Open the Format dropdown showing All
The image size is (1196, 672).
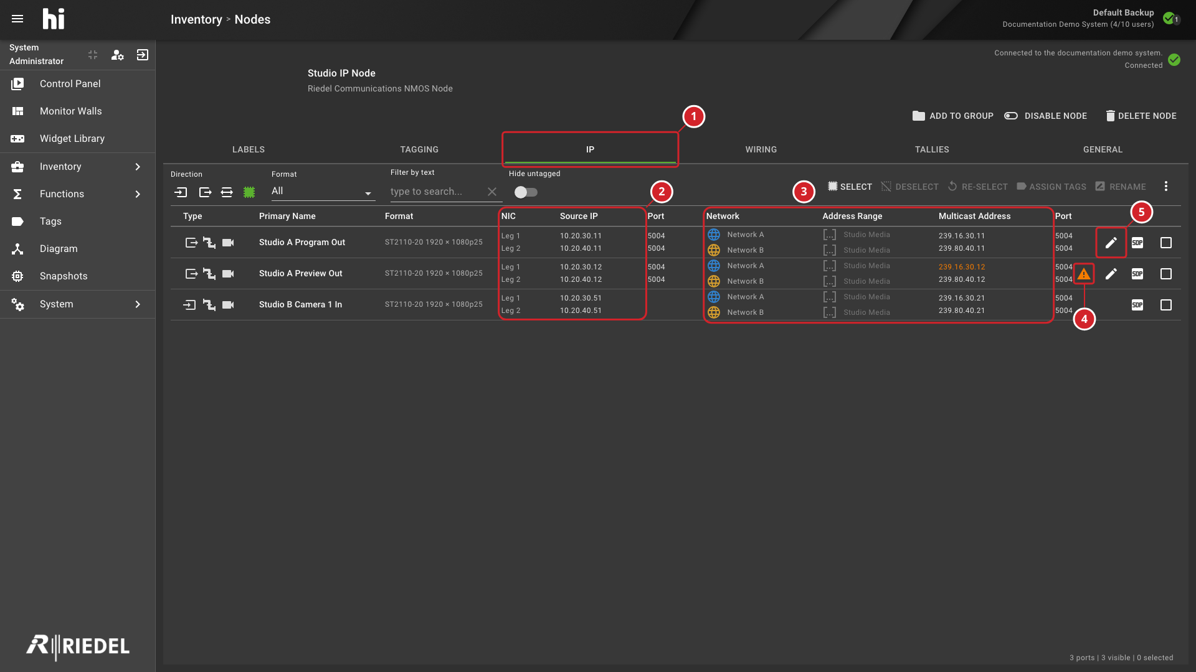pyautogui.click(x=323, y=191)
